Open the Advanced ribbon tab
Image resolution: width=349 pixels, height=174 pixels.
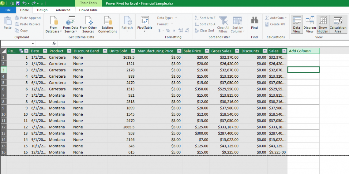tap(63, 10)
